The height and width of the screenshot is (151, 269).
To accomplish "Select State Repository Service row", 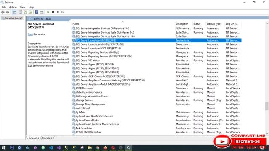I will click(x=156, y=92).
